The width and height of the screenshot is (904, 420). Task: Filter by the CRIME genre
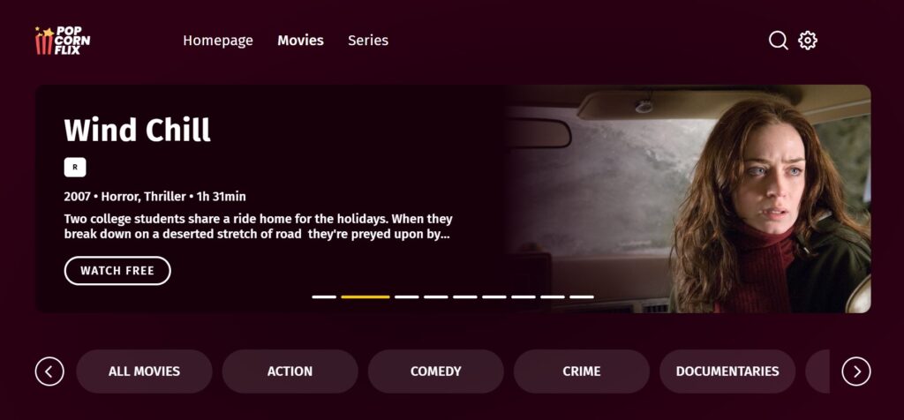click(x=582, y=371)
